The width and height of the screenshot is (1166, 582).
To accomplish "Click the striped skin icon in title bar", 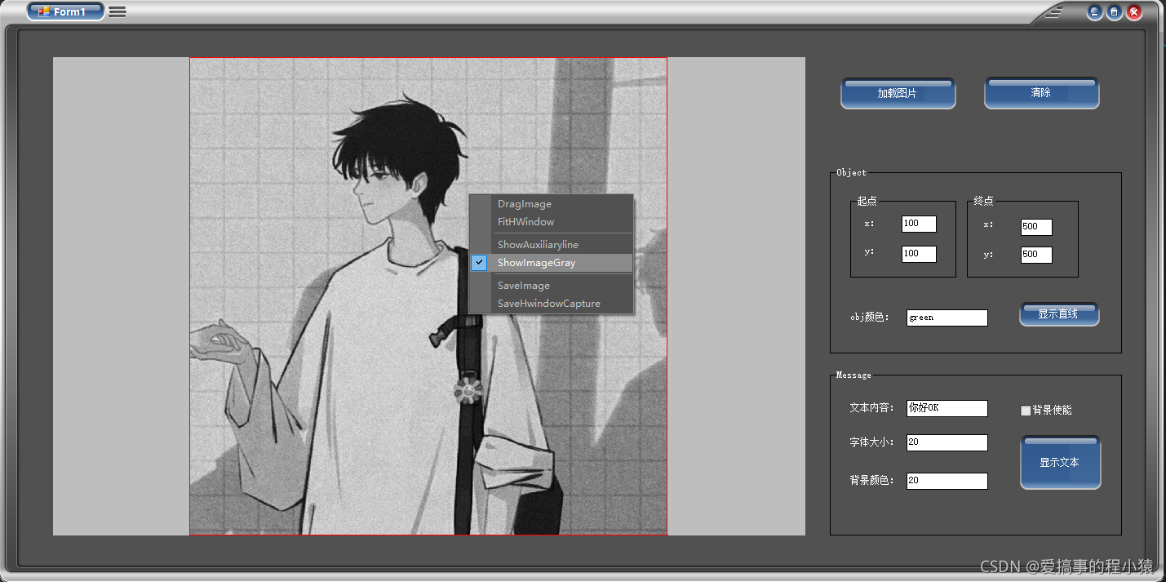I will tap(1053, 12).
